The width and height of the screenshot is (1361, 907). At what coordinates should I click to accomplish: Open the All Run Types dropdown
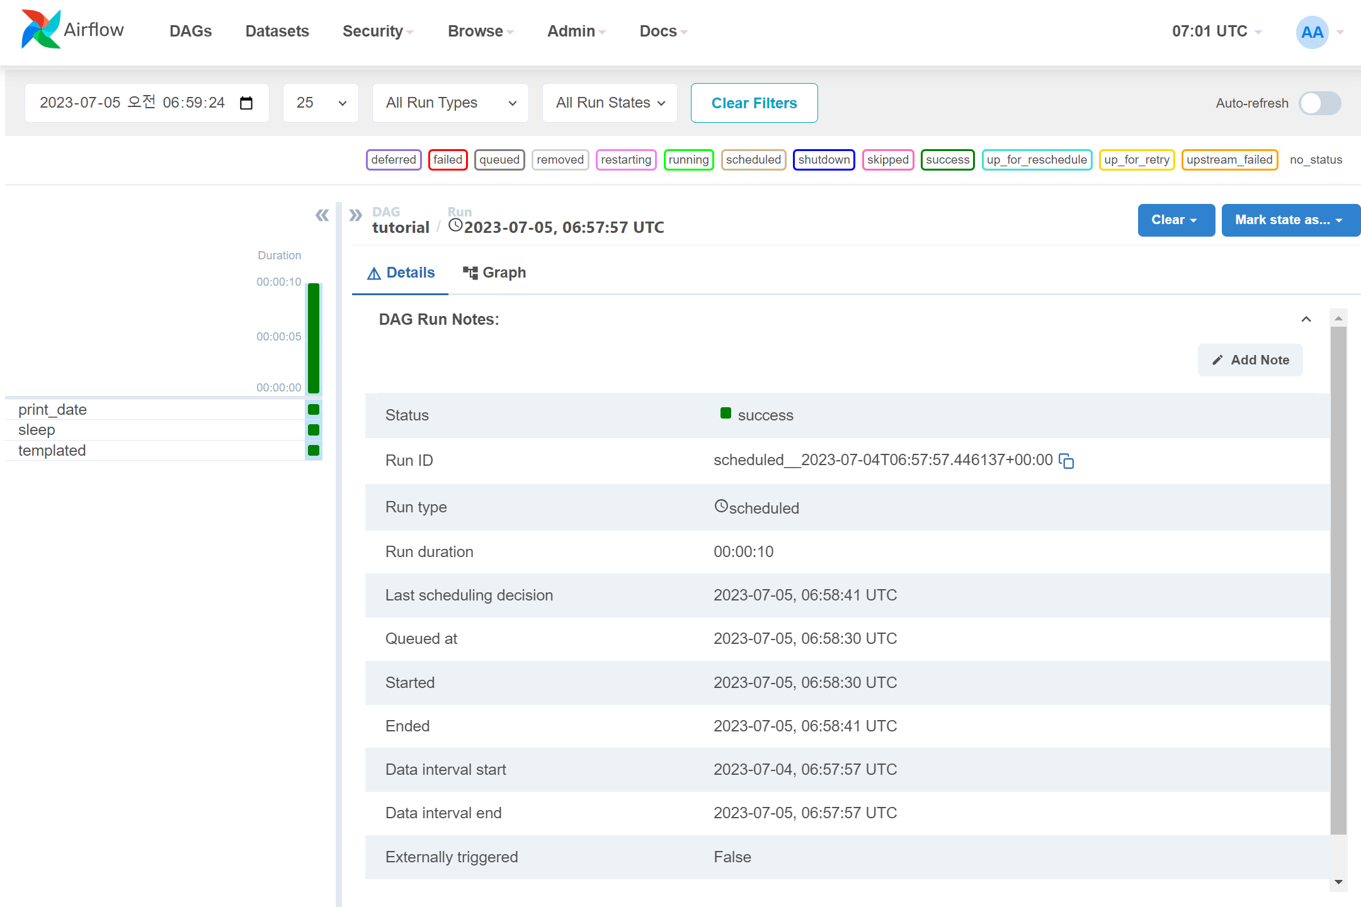[450, 103]
